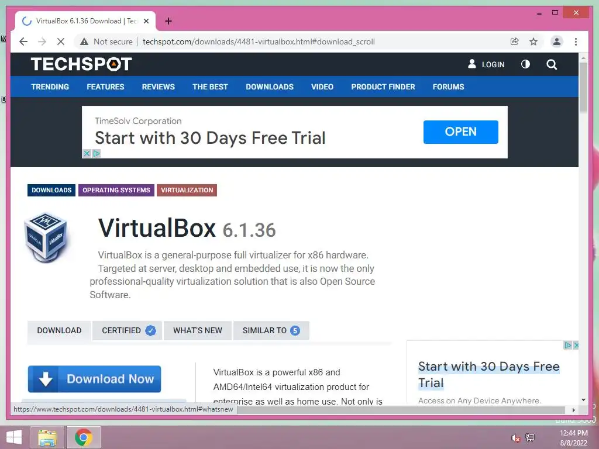Open the Windows Start button

point(14,437)
